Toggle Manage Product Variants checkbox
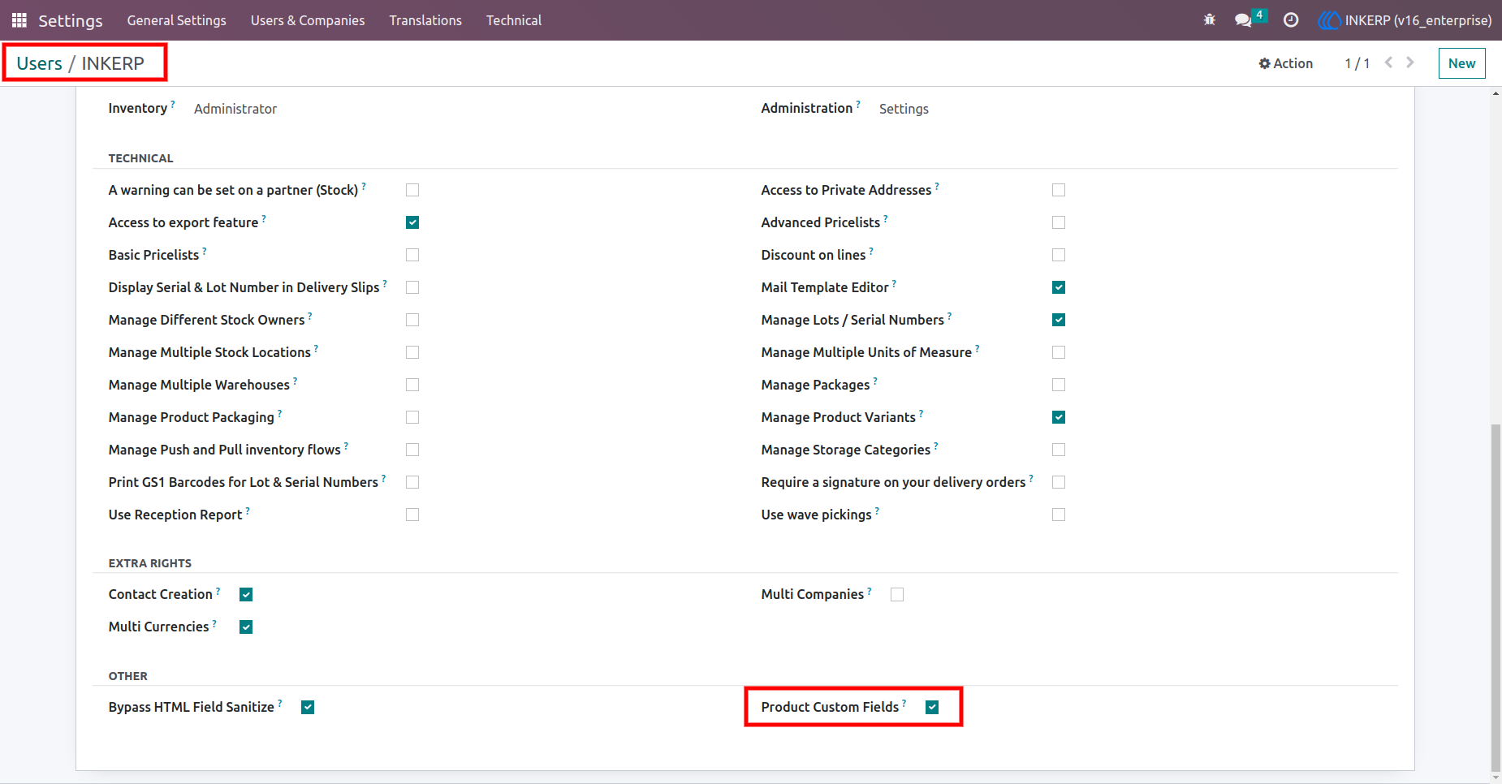The height and width of the screenshot is (784, 1502). click(x=1059, y=417)
